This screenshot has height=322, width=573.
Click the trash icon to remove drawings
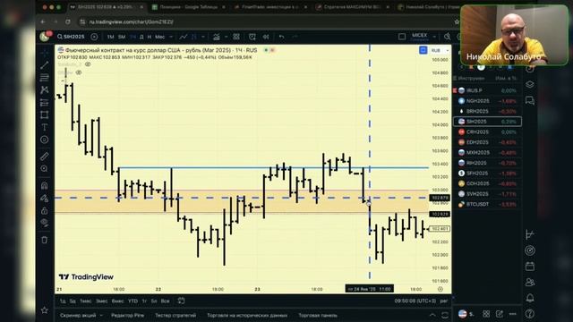coord(45,240)
